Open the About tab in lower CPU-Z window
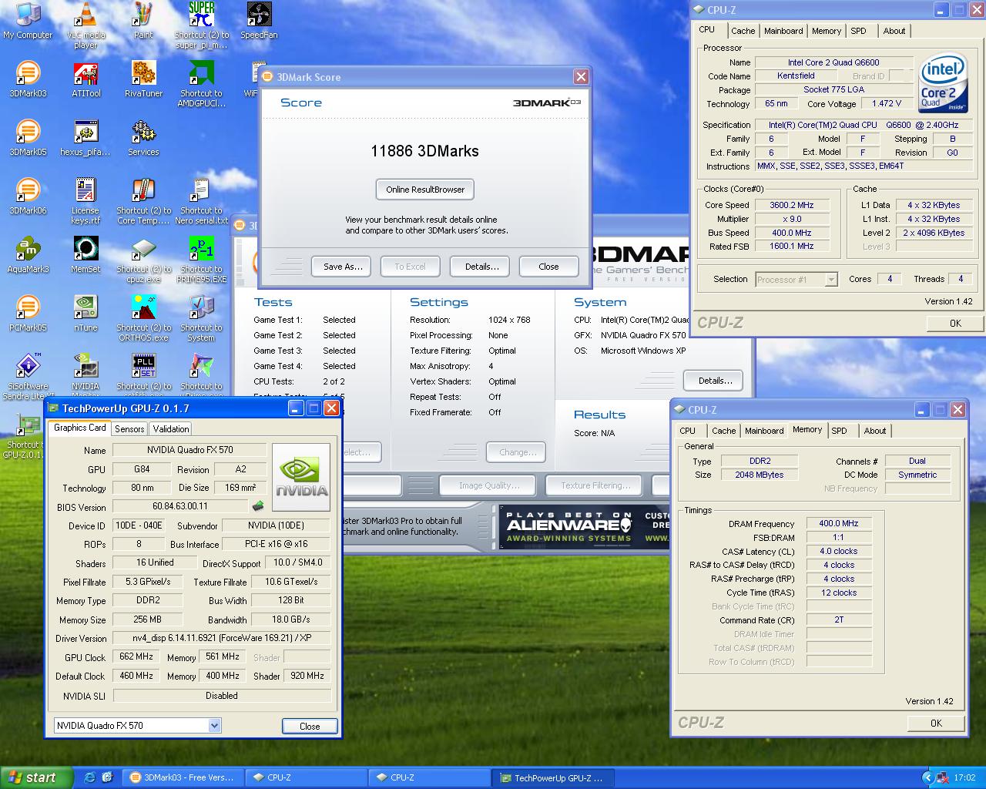The width and height of the screenshot is (986, 789). click(x=874, y=431)
